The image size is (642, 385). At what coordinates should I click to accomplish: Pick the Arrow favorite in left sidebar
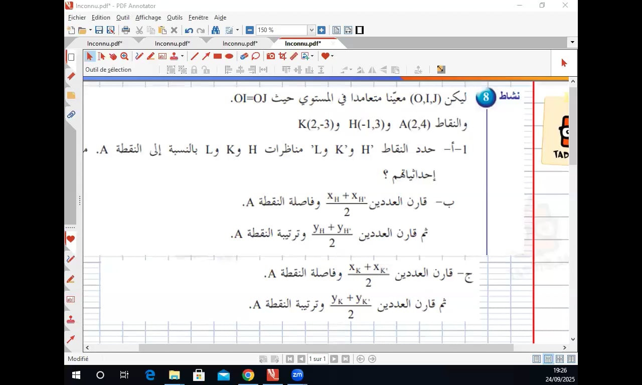click(x=71, y=339)
